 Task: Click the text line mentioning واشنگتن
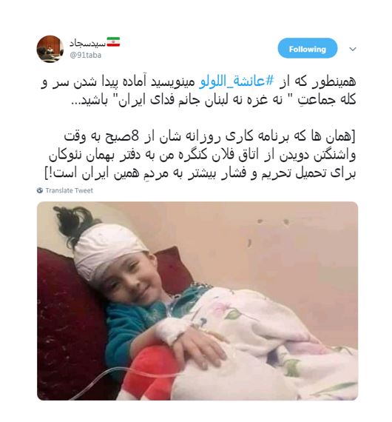[202, 155]
